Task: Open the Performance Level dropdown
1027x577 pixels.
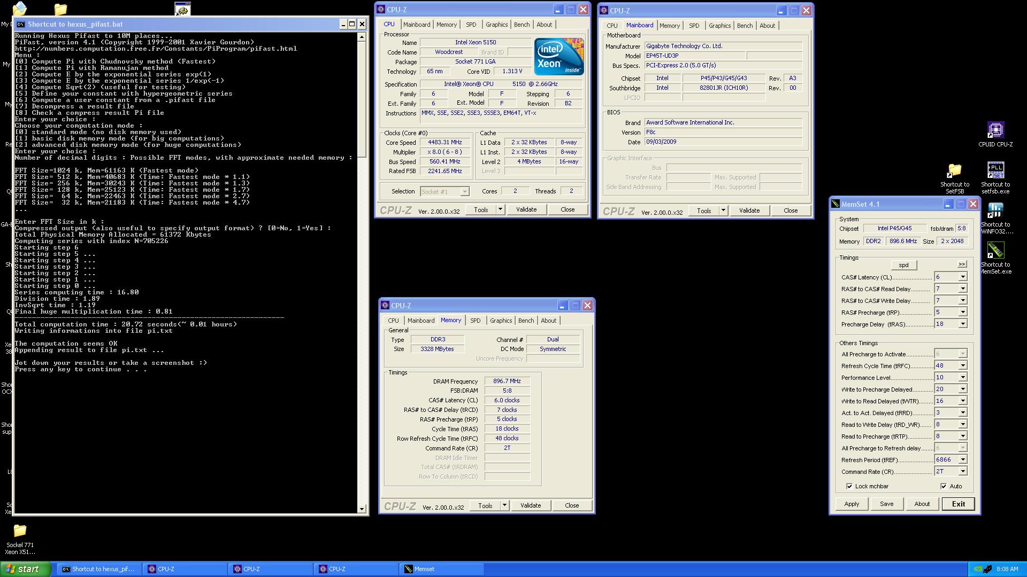Action: tap(962, 377)
